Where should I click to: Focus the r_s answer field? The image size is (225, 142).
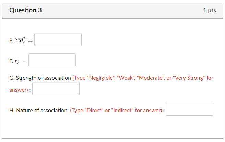[x=52, y=60]
